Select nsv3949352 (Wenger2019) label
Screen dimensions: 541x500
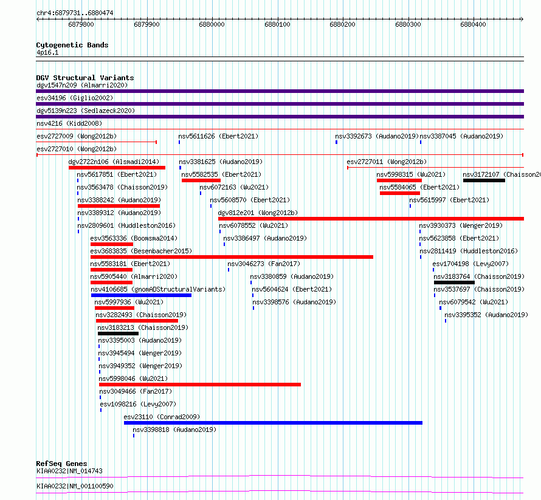(140, 366)
